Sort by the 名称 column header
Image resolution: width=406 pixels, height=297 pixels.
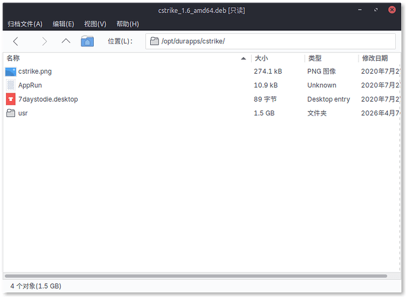pos(127,58)
